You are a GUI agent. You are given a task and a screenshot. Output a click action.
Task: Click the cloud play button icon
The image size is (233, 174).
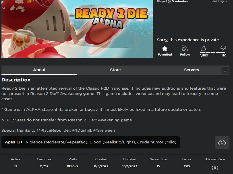(x=222, y=142)
